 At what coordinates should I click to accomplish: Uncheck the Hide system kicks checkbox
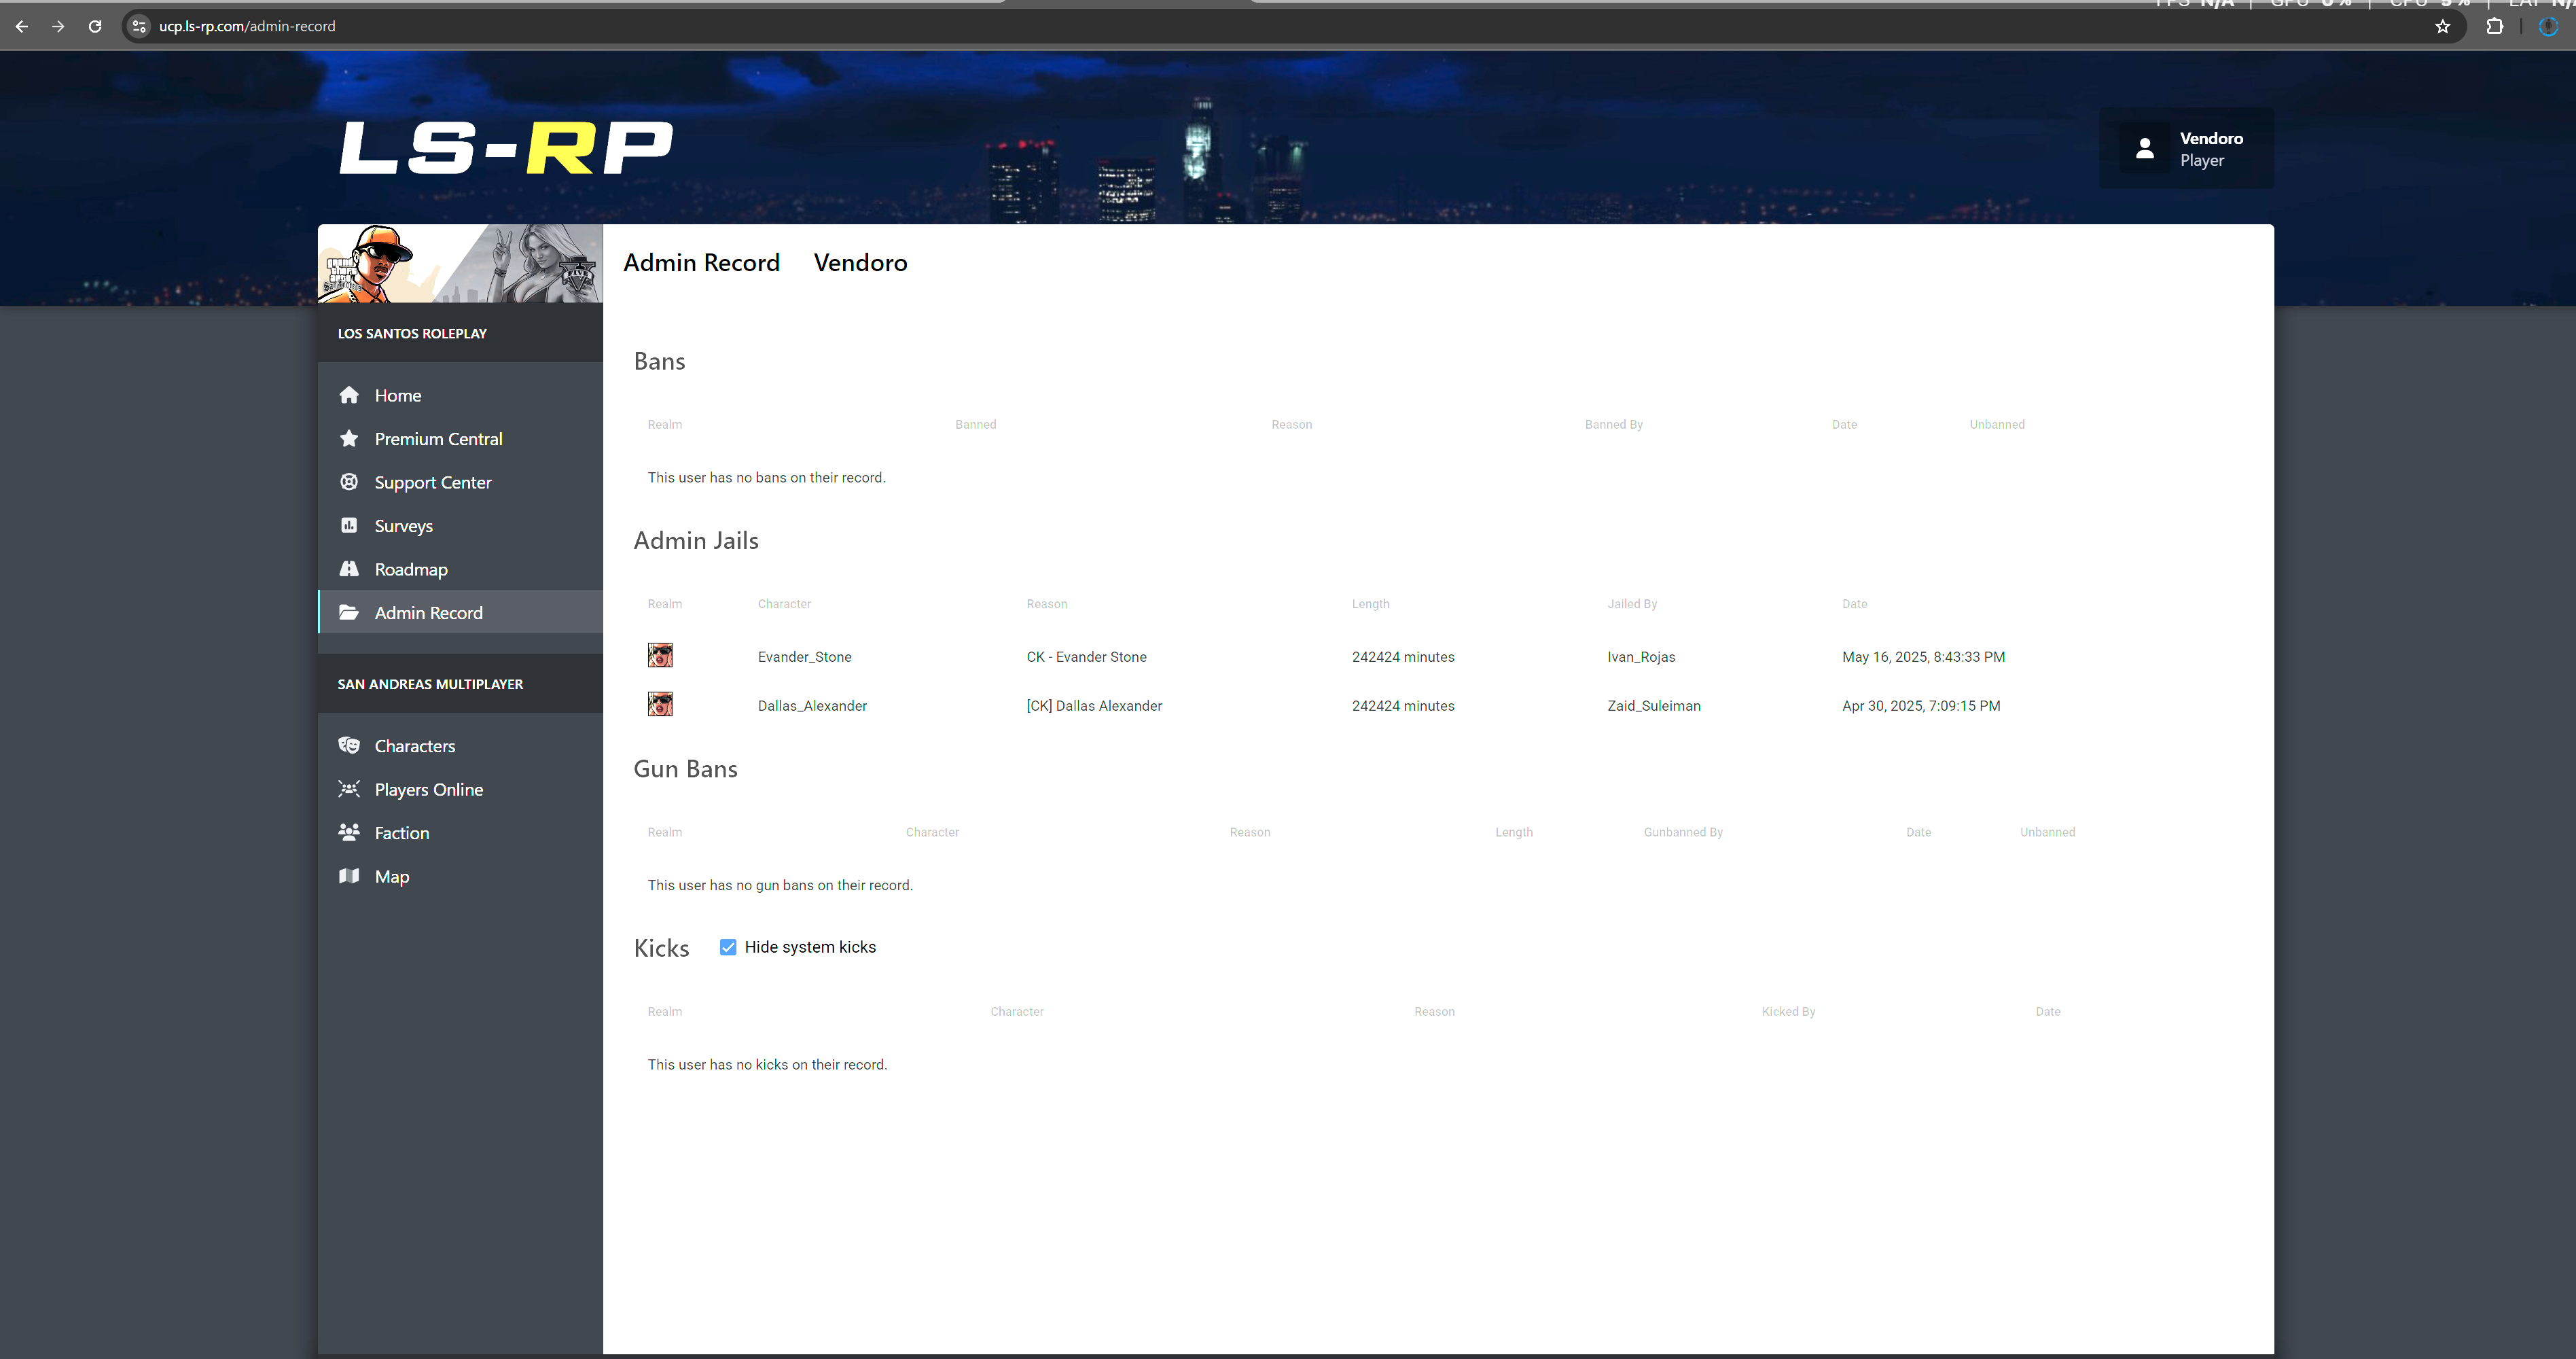click(x=728, y=947)
